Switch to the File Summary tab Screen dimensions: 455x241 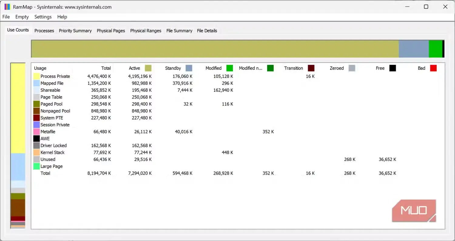(179, 31)
